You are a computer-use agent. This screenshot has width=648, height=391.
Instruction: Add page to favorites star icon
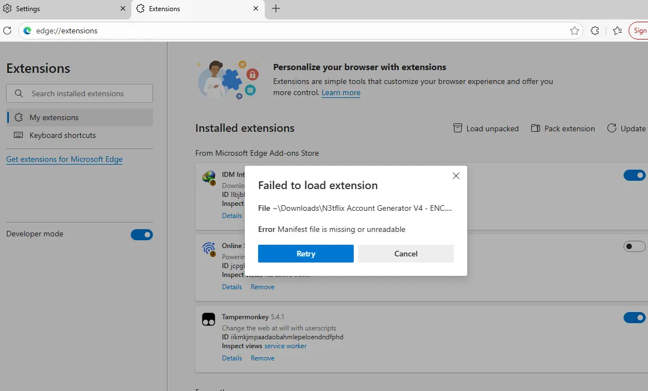coord(574,31)
